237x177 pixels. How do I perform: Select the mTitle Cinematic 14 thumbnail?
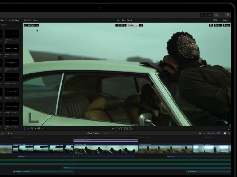pos(12,92)
